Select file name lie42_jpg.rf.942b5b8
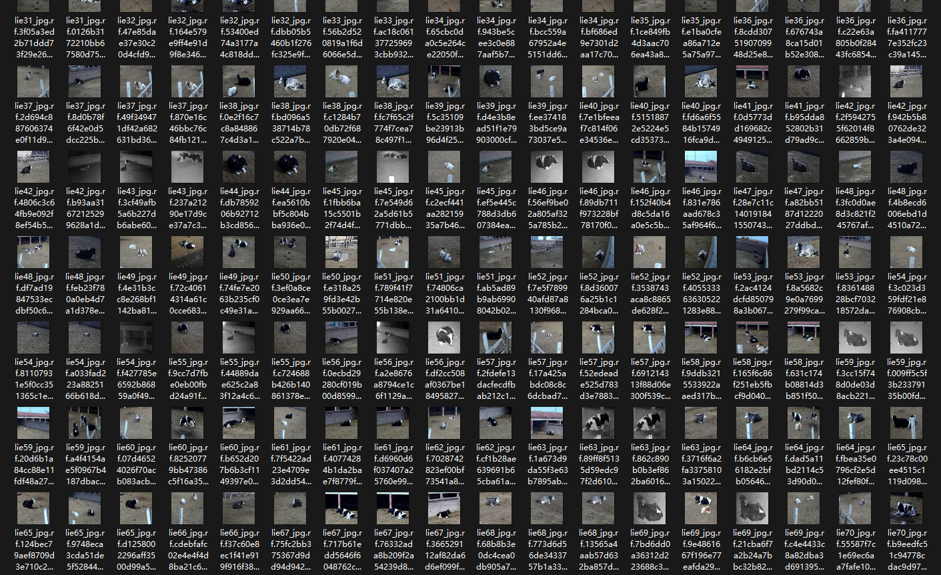Image resolution: width=941 pixels, height=575 pixels. click(x=906, y=123)
